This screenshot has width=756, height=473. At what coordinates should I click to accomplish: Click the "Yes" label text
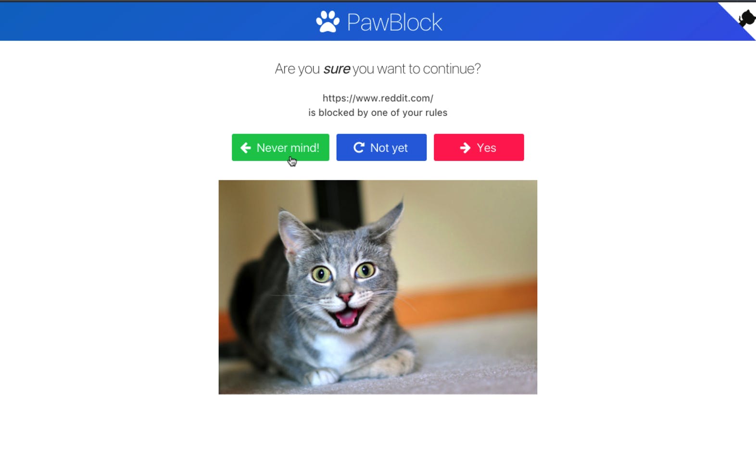(487, 148)
